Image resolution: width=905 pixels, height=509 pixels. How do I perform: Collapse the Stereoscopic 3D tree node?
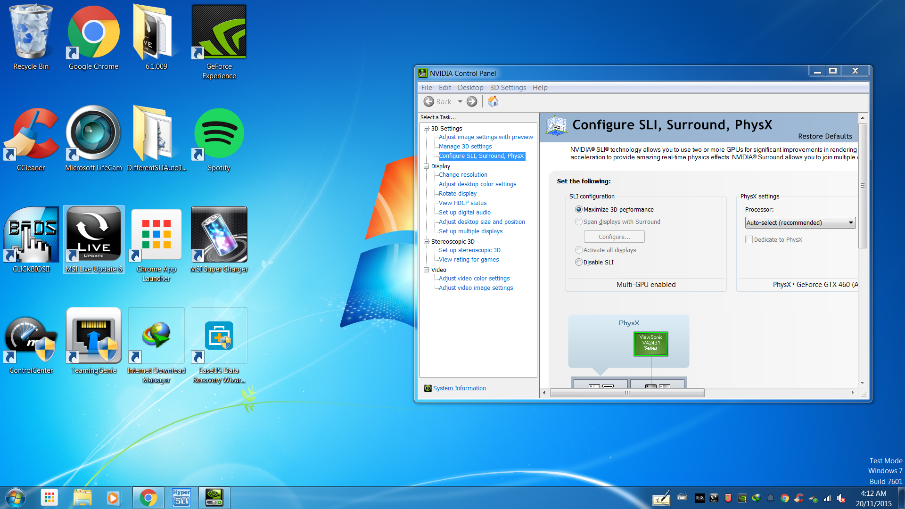[426, 241]
